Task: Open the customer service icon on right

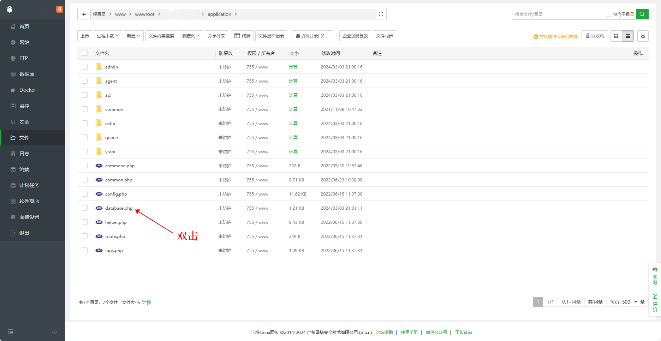Action: click(x=655, y=276)
